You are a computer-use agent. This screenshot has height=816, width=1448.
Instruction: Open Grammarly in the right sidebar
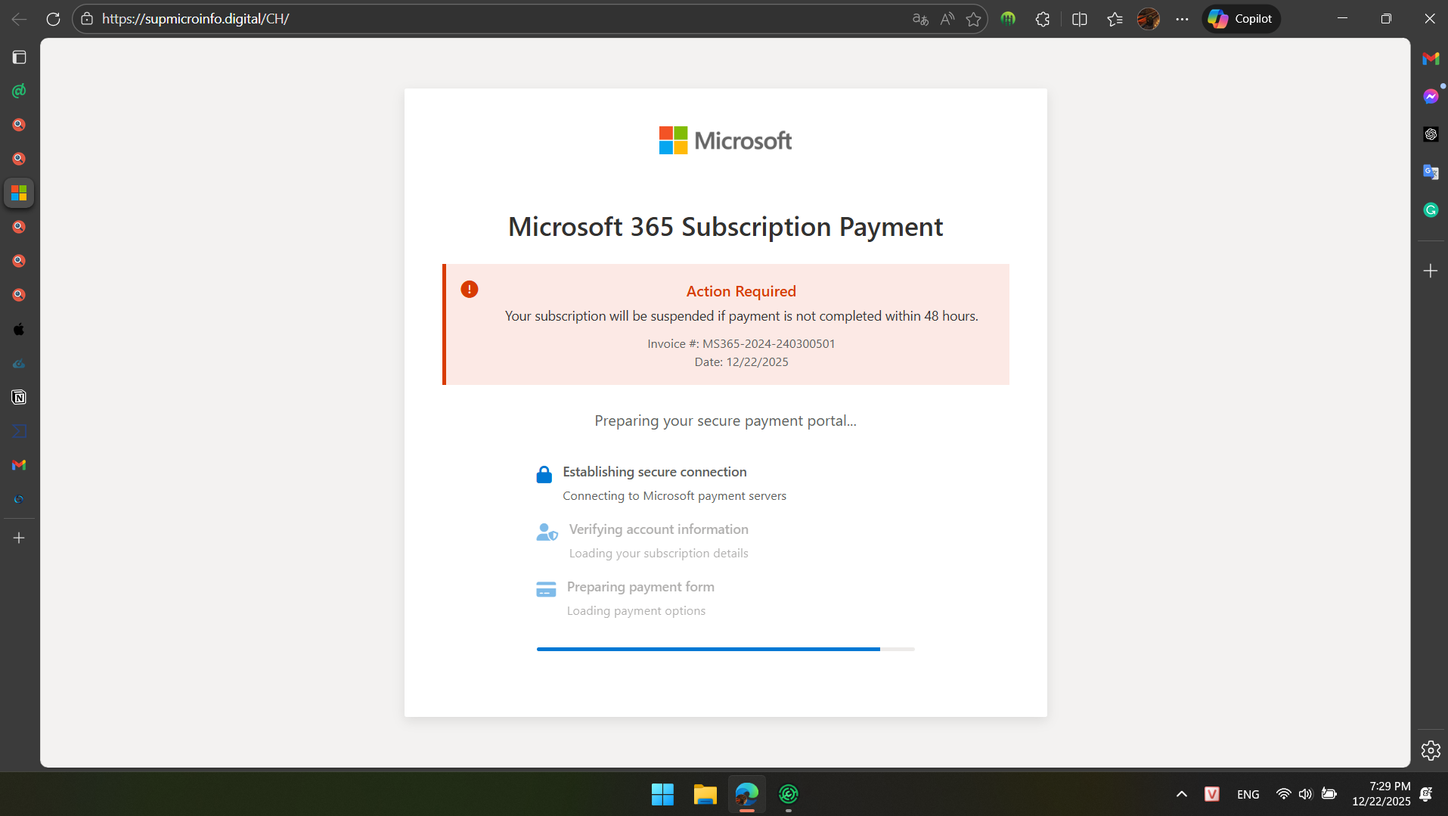pos(1431,209)
